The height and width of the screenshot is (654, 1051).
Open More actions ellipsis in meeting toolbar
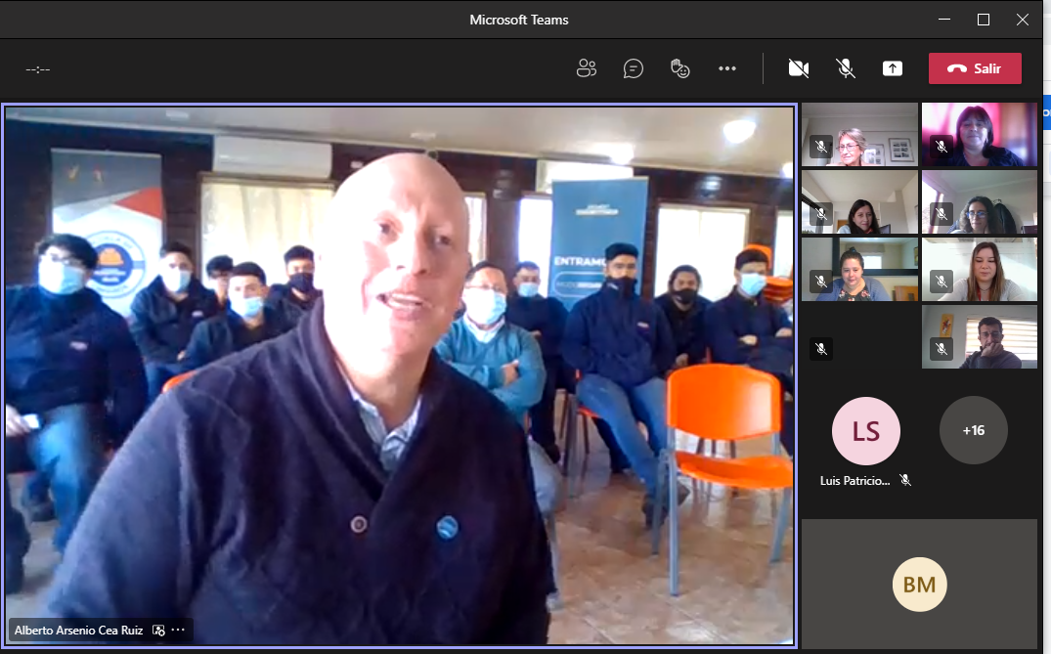coord(726,68)
